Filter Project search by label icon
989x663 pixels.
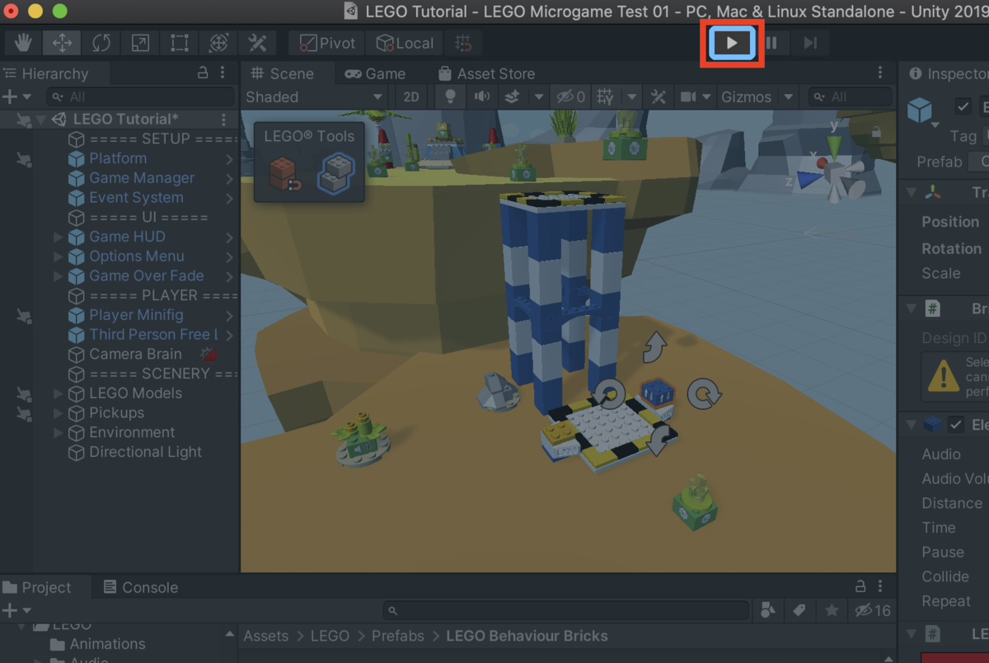799,610
